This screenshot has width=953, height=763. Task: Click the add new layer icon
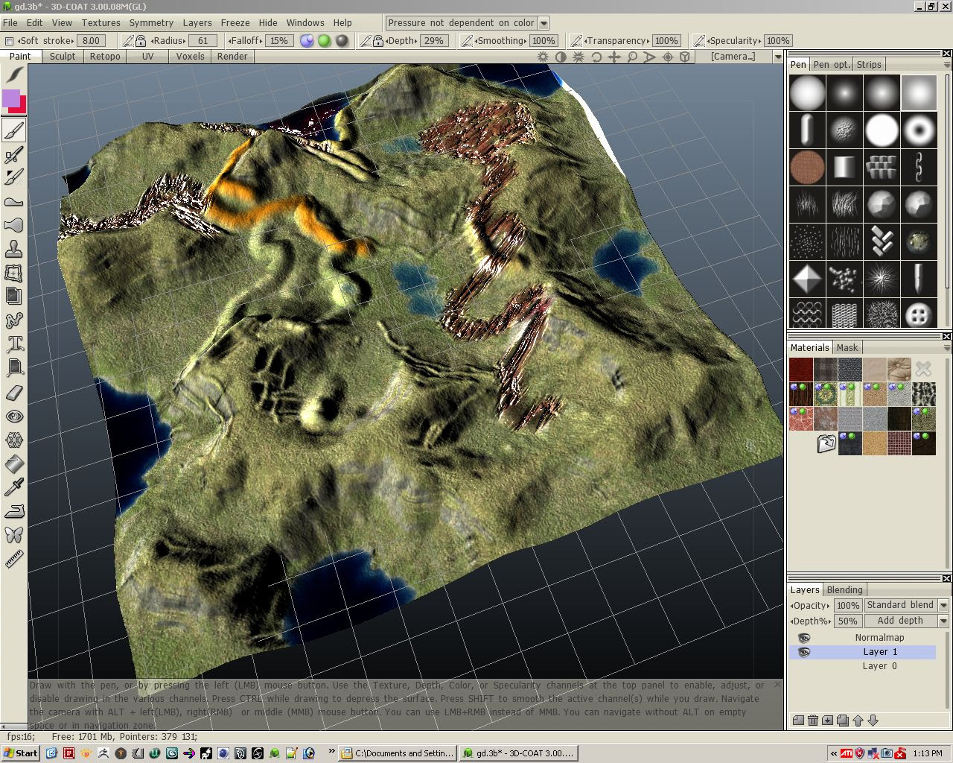coord(798,721)
